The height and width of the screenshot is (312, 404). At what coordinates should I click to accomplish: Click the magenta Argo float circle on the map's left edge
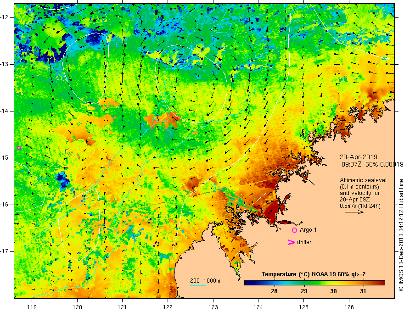pos(19,148)
